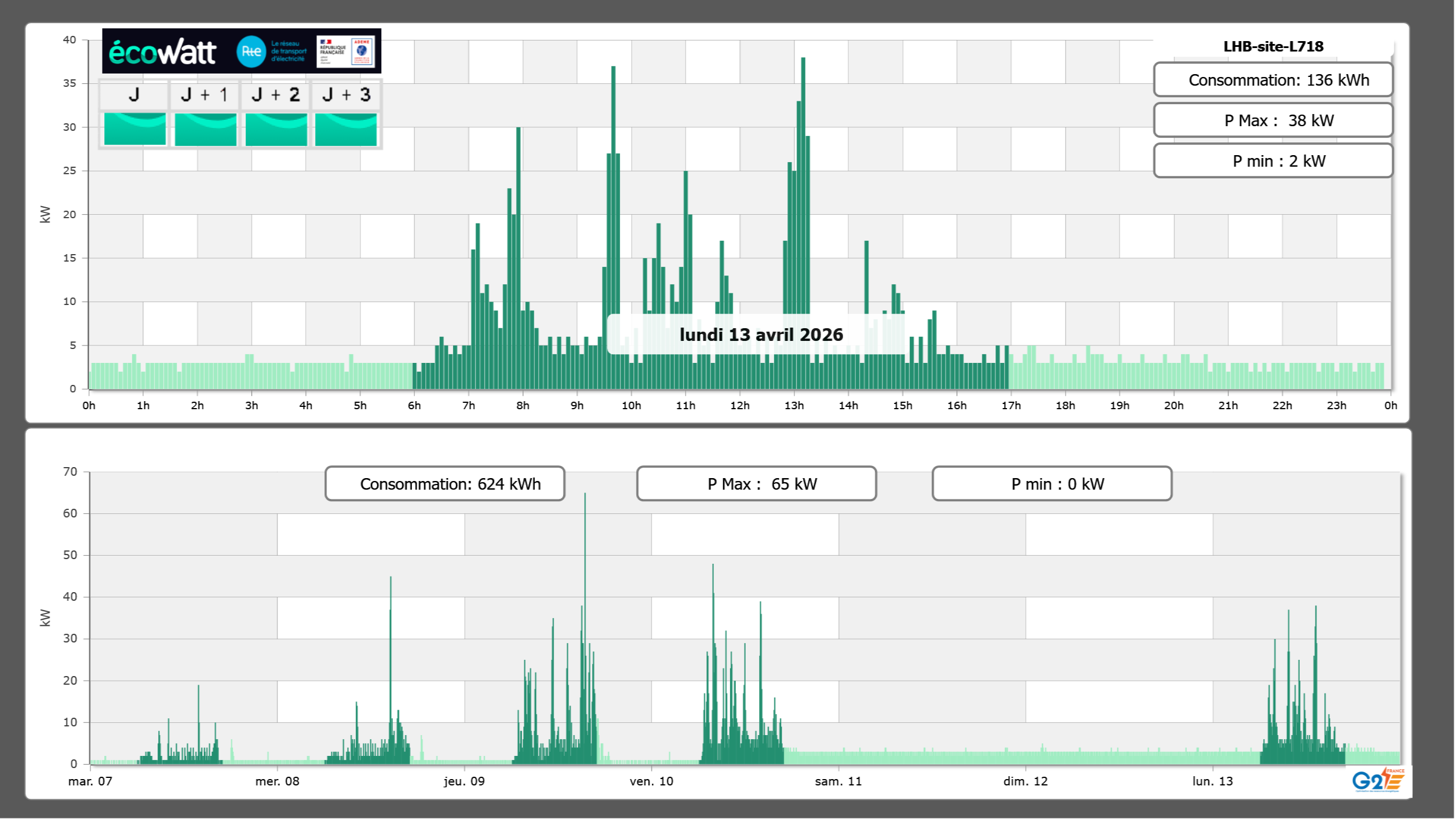Click the Consommation: 624 kWh box
Viewport: 1455px width, 819px height.
[444, 484]
